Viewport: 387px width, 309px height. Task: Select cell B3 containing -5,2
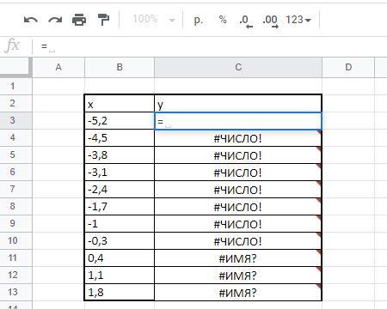click(120, 121)
